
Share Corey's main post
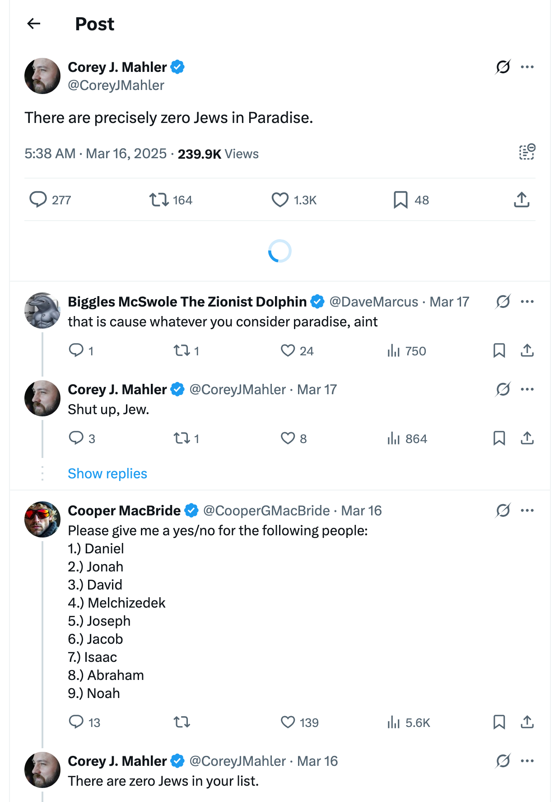pyautogui.click(x=522, y=200)
